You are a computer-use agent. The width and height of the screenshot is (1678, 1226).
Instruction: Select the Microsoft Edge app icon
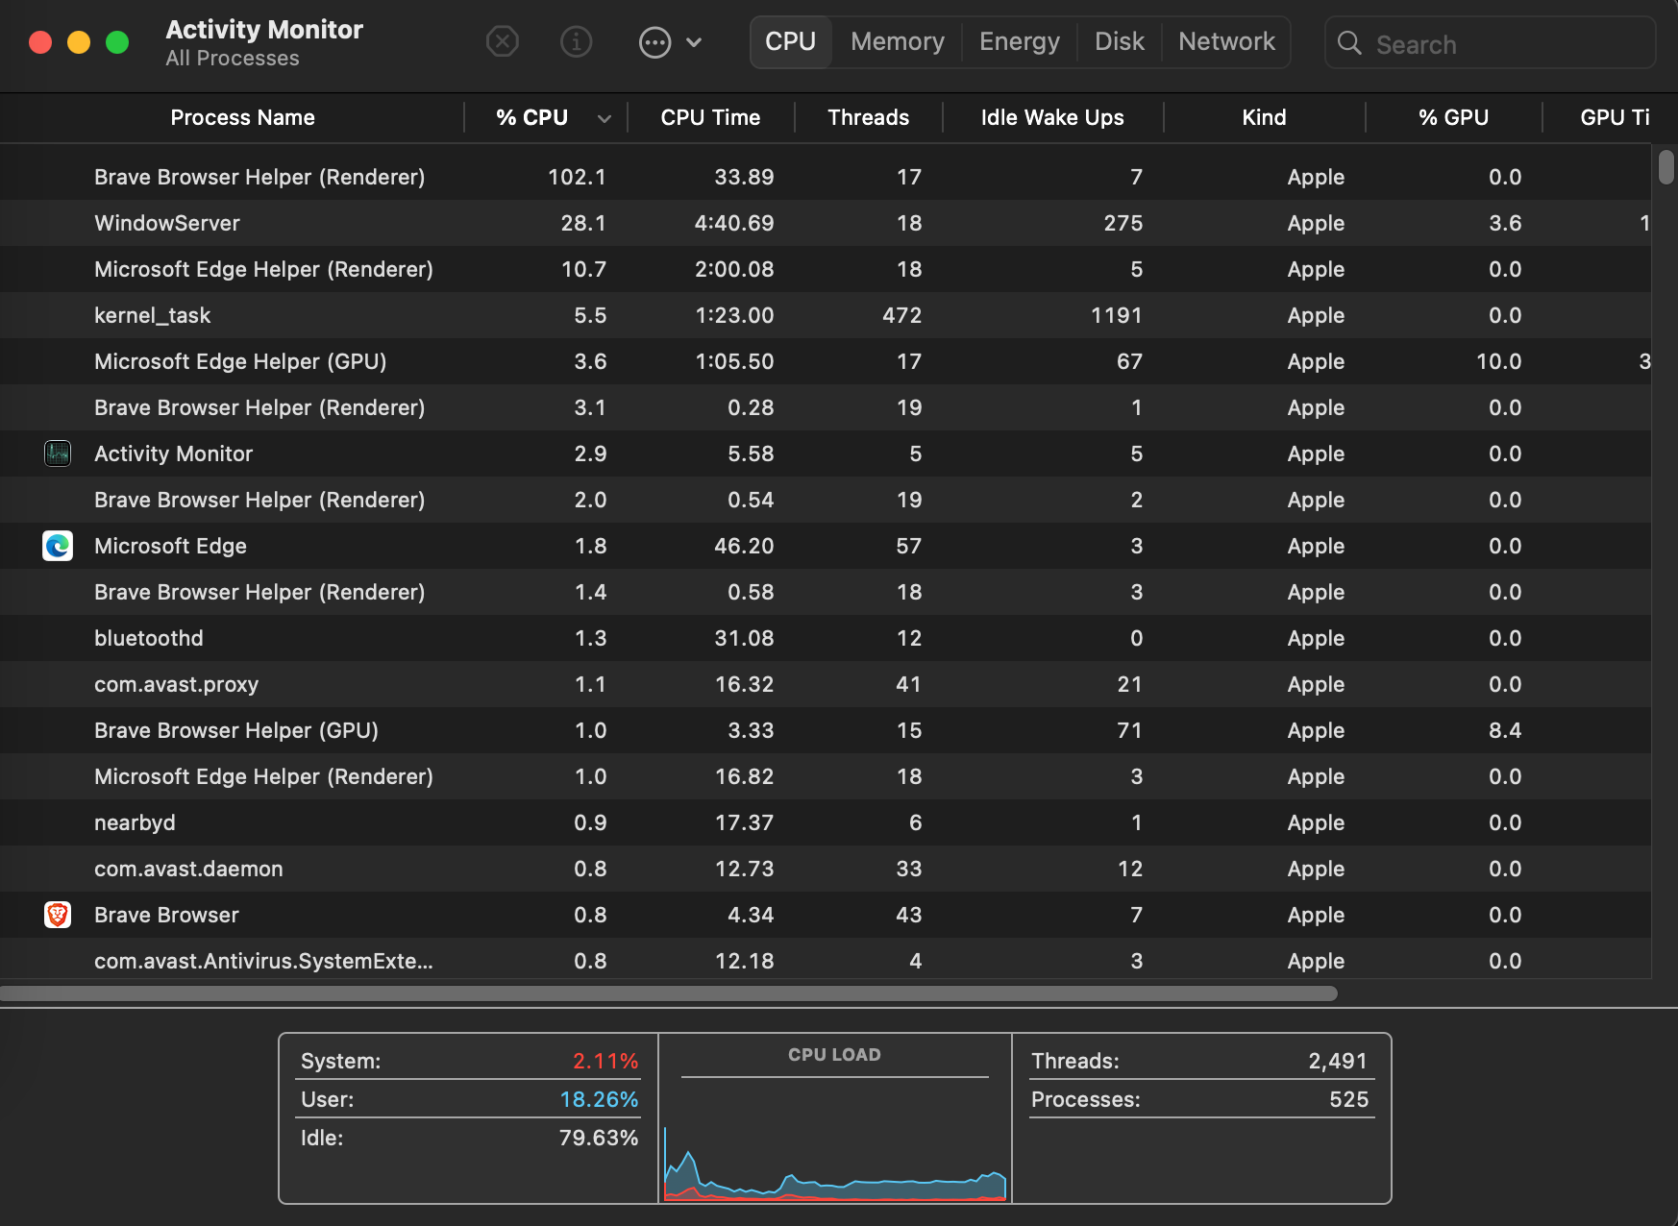point(58,546)
